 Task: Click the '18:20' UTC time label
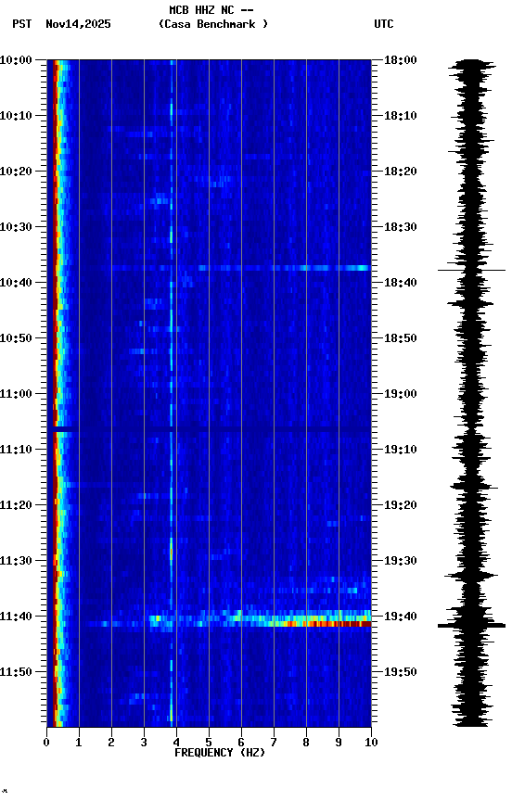coord(401,172)
